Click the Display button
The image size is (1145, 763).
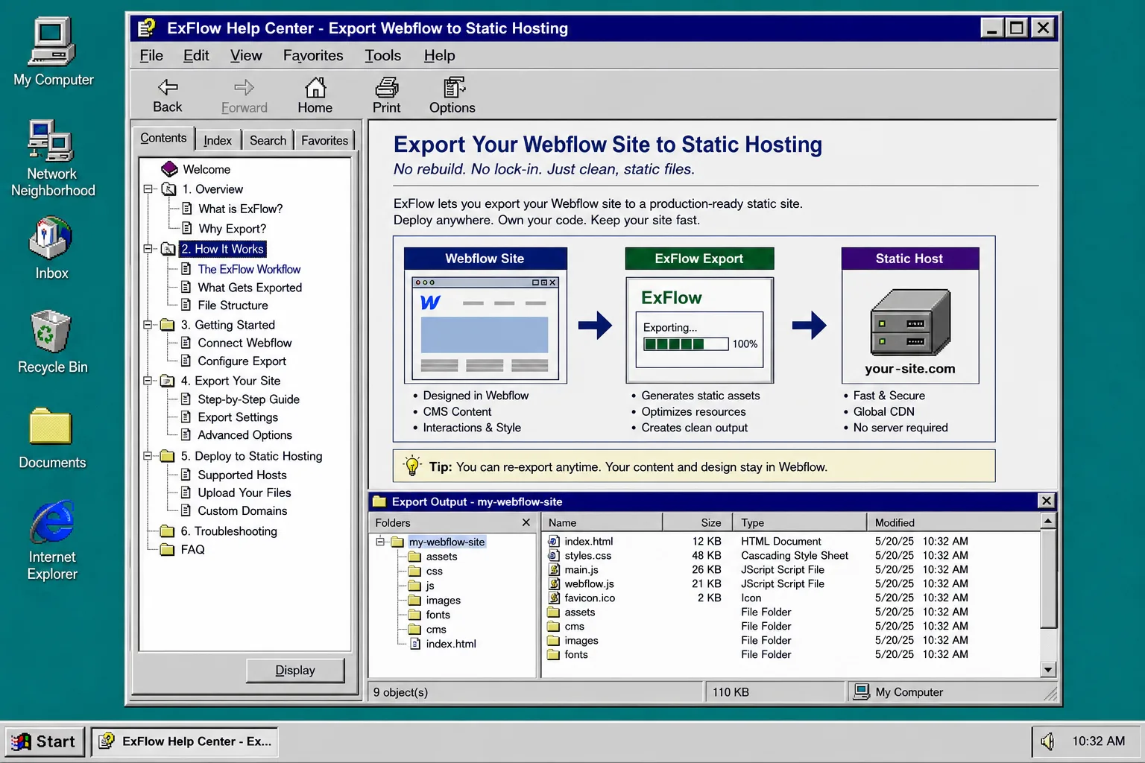(x=295, y=670)
